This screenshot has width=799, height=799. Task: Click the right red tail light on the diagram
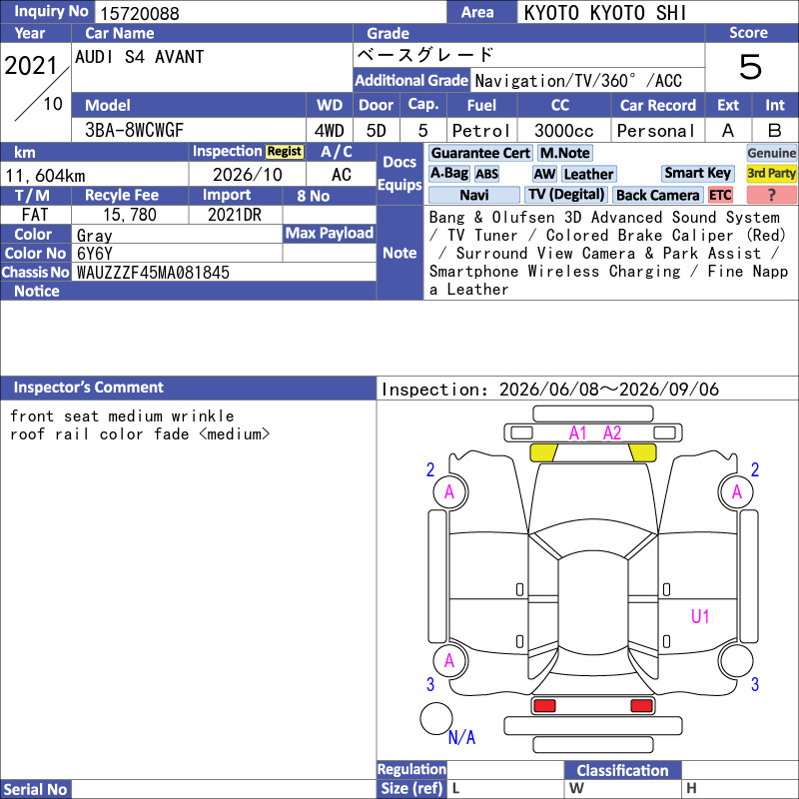pos(641,706)
